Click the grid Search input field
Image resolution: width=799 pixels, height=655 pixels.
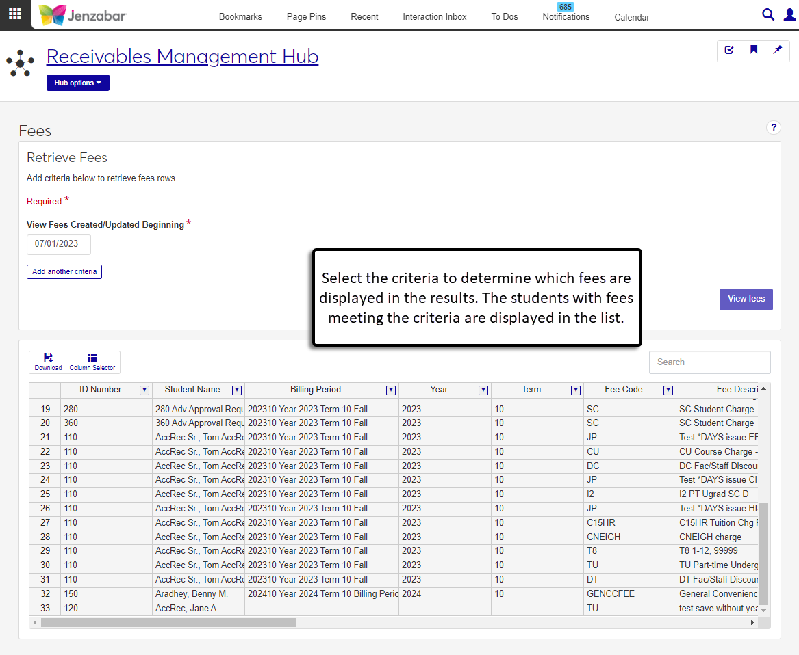tap(709, 362)
